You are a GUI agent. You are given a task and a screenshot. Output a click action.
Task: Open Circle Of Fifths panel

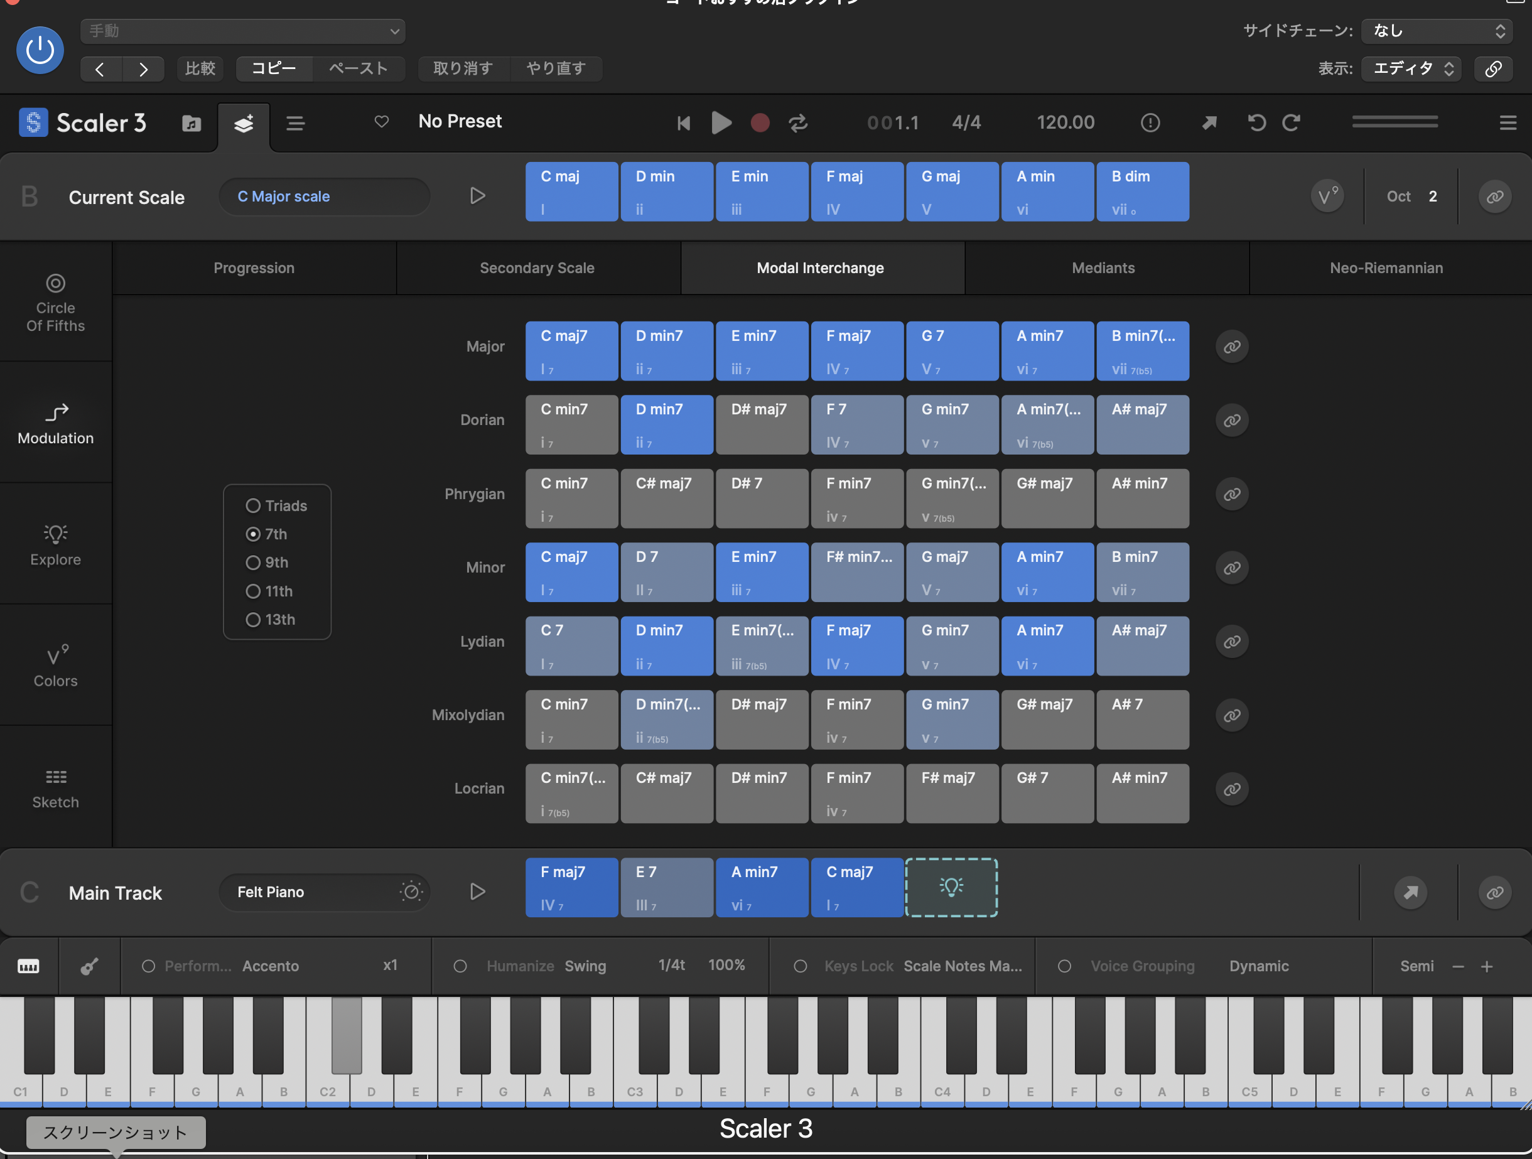point(55,303)
